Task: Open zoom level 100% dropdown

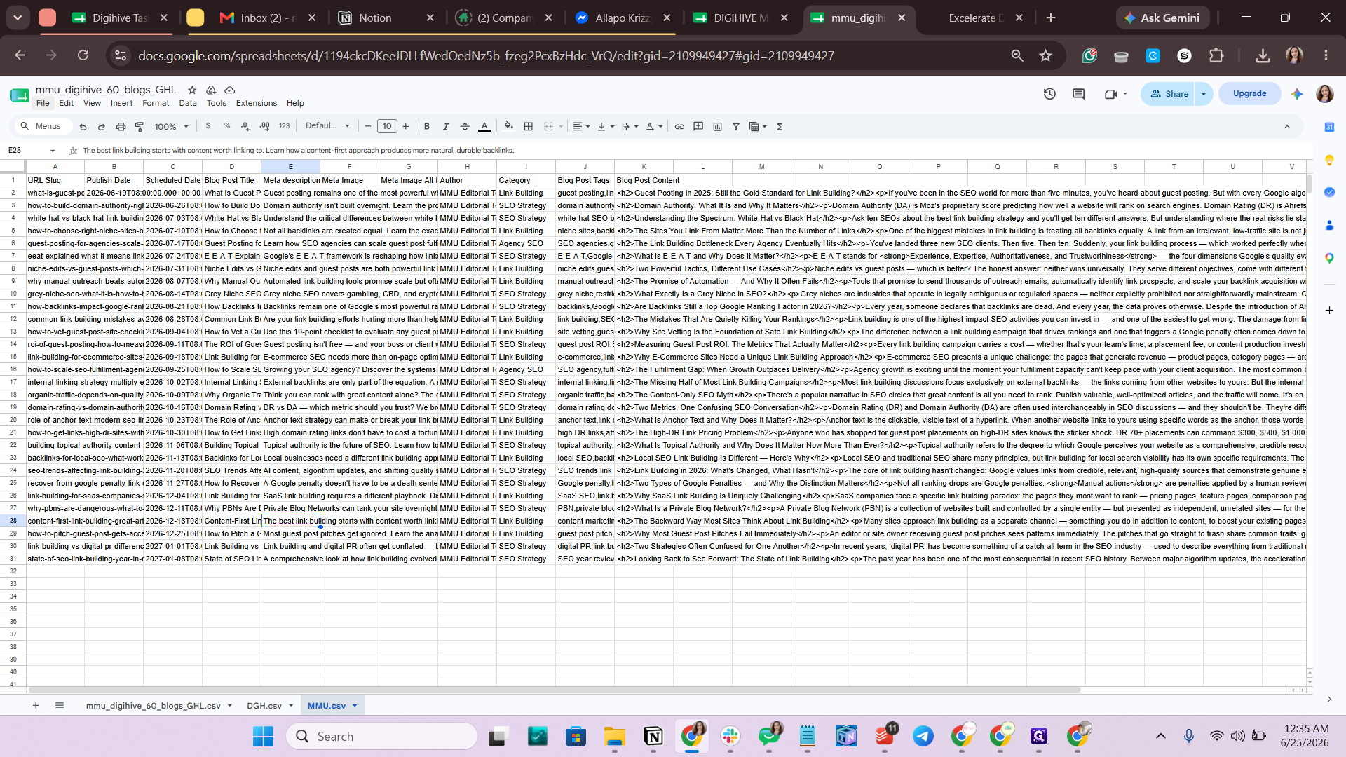Action: 172,127
